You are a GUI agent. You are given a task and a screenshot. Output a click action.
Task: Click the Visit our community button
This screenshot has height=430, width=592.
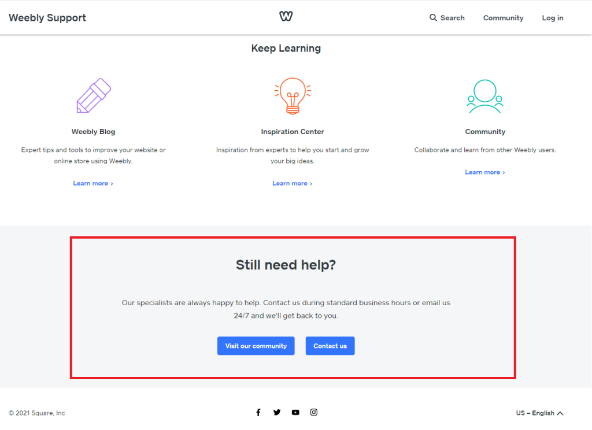256,346
